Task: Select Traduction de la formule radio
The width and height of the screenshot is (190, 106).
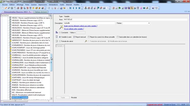Action: tap(89, 41)
